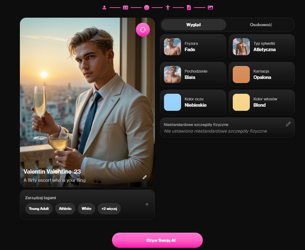Switch to the Wygląd tab
Viewport: 305px width, 250px height.
[194, 25]
